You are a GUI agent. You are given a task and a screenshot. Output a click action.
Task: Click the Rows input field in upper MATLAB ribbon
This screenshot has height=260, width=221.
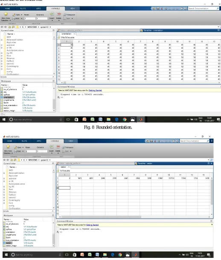coord(30,19)
